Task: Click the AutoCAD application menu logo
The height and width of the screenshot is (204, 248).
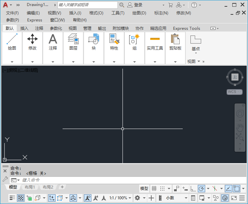Action: point(5,5)
